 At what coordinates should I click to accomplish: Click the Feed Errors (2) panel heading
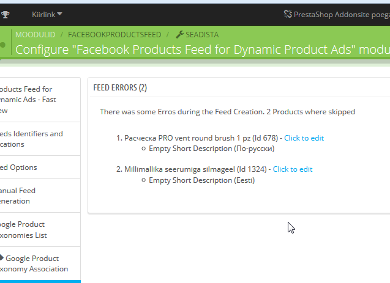(120, 88)
